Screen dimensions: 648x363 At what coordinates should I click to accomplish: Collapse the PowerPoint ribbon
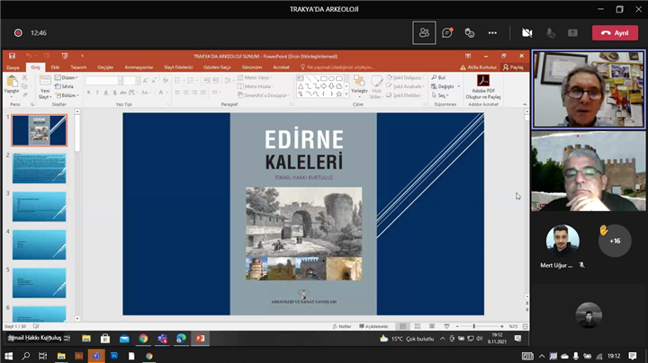tap(525, 104)
